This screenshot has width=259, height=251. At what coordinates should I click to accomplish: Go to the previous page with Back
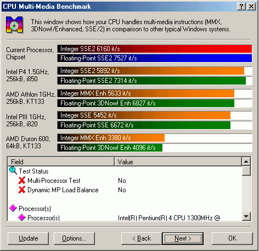click(142, 238)
